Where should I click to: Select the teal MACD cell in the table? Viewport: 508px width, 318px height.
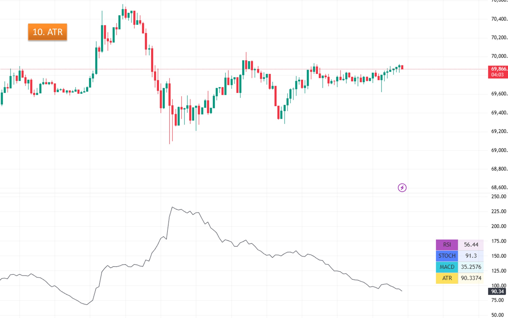[447, 267]
